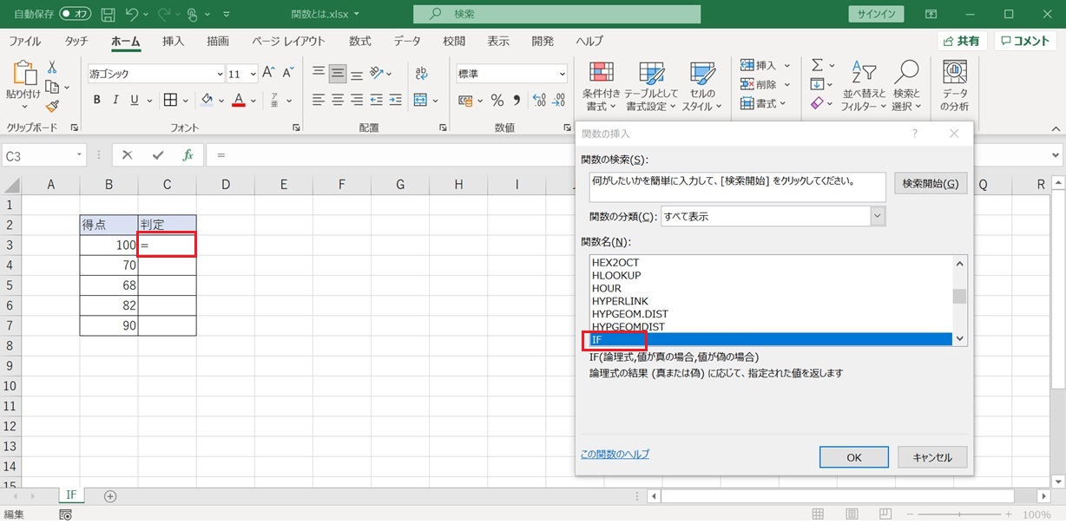Open the 数式 (Formulas) ribbon tab

click(x=359, y=41)
